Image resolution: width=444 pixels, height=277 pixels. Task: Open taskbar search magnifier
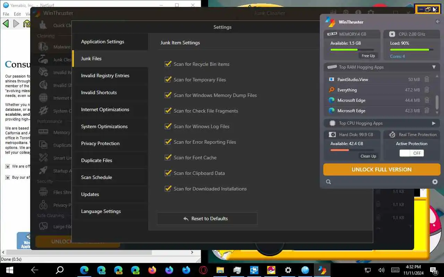(60, 270)
